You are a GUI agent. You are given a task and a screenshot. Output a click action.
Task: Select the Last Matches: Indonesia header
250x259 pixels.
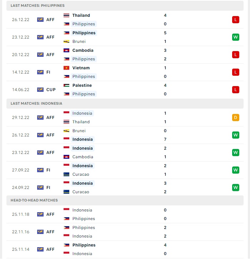coord(125,104)
